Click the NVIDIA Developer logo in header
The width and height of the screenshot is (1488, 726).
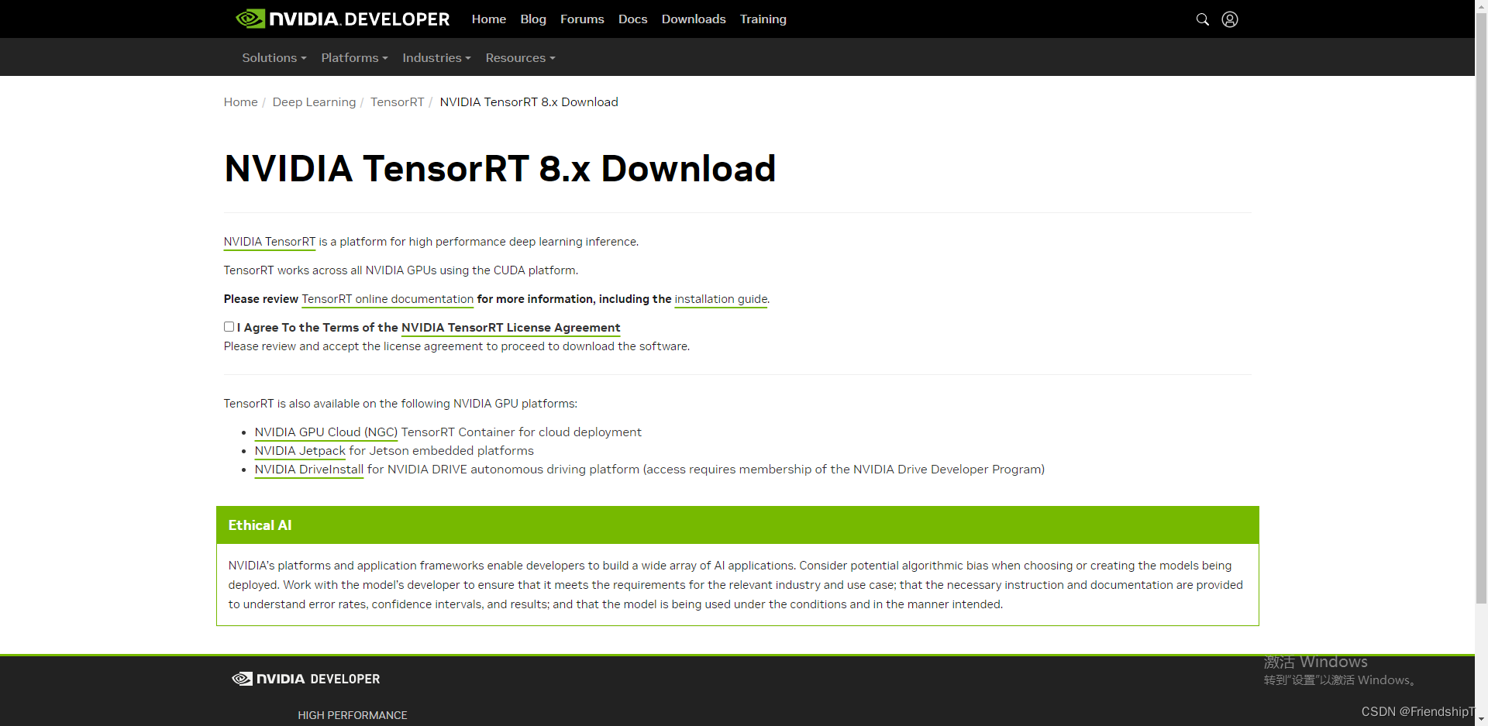[343, 19]
